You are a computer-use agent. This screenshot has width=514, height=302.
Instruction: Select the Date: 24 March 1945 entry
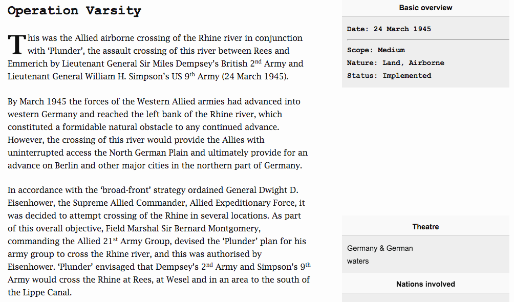tap(389, 29)
